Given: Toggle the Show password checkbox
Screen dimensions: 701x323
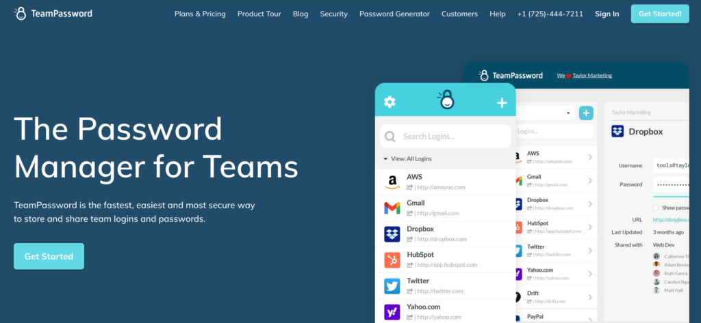Looking at the screenshot, I should click(656, 208).
